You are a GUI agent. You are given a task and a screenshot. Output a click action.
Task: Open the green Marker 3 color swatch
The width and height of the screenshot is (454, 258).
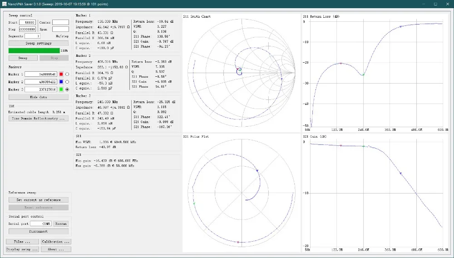pyautogui.click(x=61, y=89)
